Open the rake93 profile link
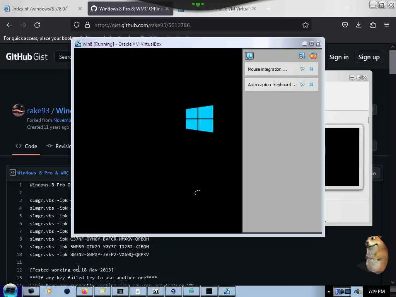Viewport: 396px width, 297px height. (38, 111)
